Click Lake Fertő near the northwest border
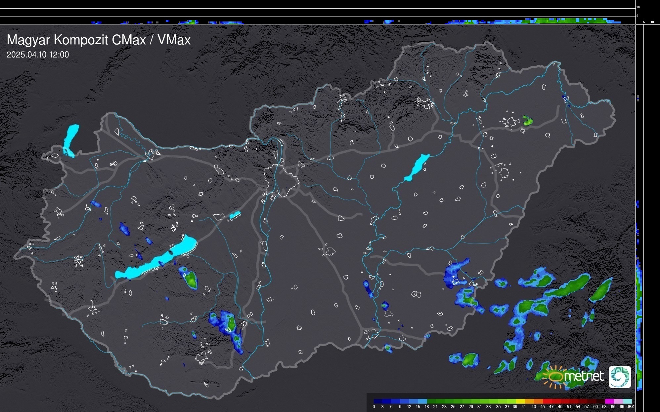This screenshot has height=412, width=660. (71, 139)
